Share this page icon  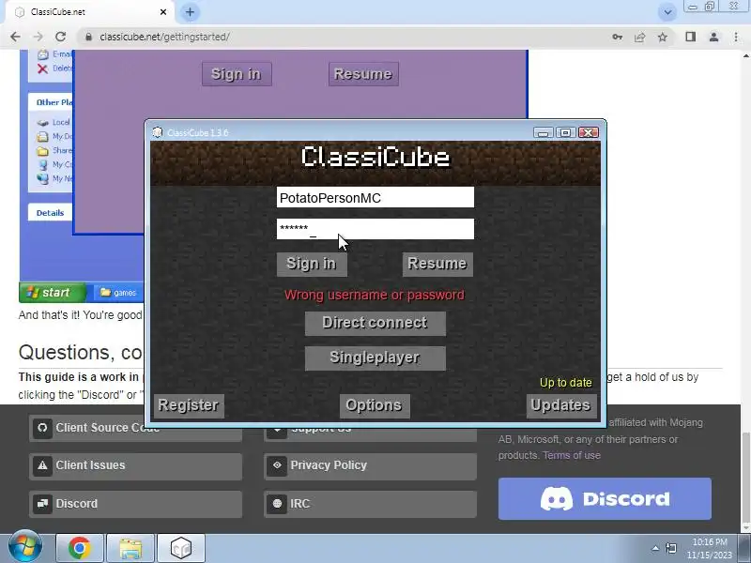640,37
